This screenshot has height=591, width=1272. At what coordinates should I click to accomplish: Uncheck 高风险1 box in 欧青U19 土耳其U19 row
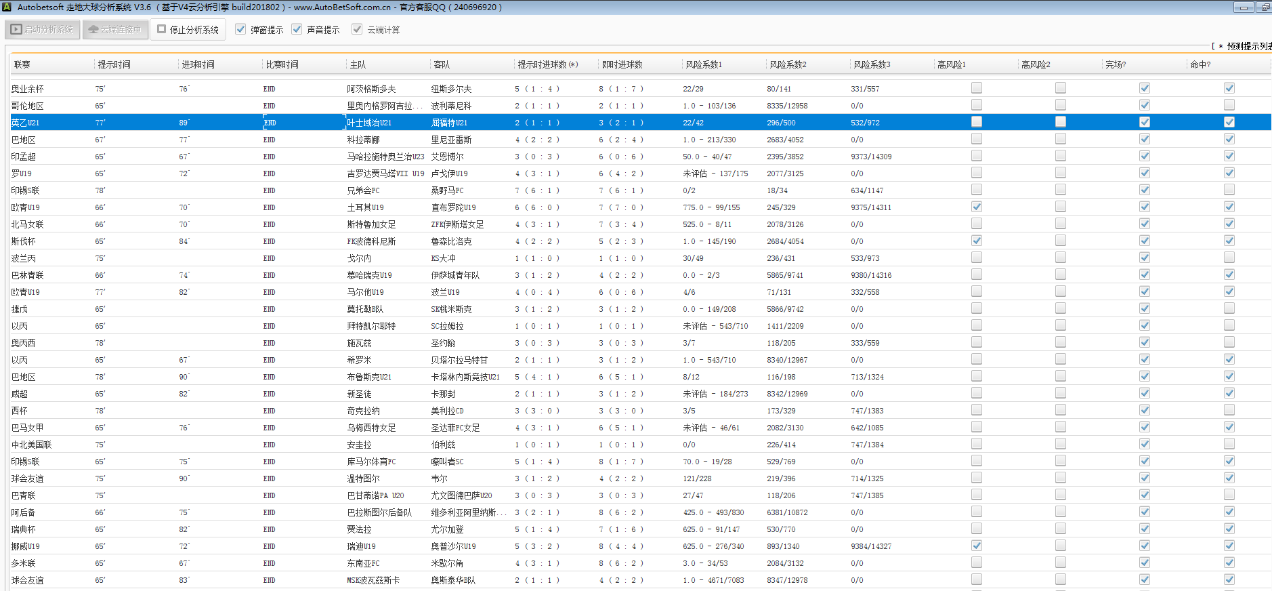coord(976,207)
